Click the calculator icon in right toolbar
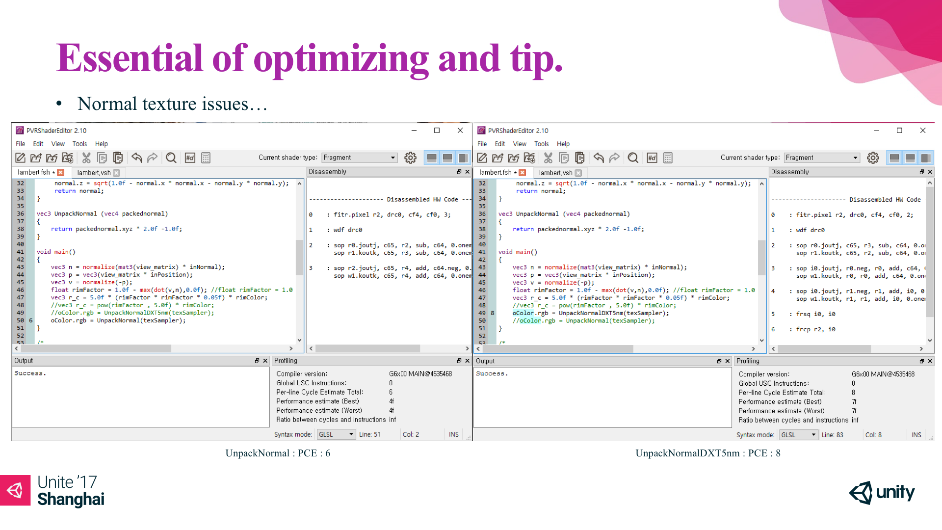 point(668,158)
